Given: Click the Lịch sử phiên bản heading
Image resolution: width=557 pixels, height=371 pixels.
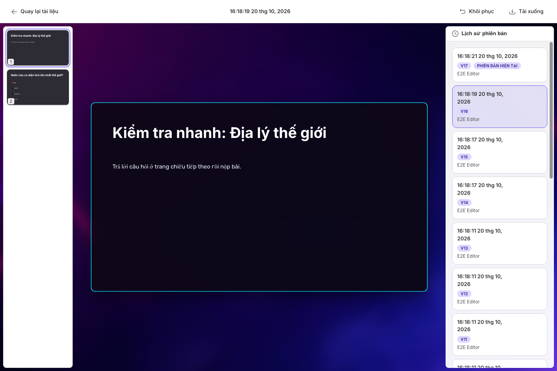Looking at the screenshot, I should click(x=484, y=34).
